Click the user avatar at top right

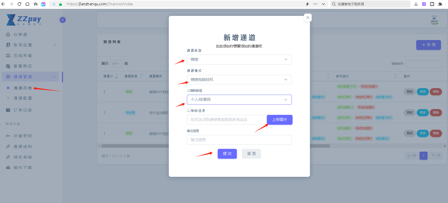pos(434,20)
